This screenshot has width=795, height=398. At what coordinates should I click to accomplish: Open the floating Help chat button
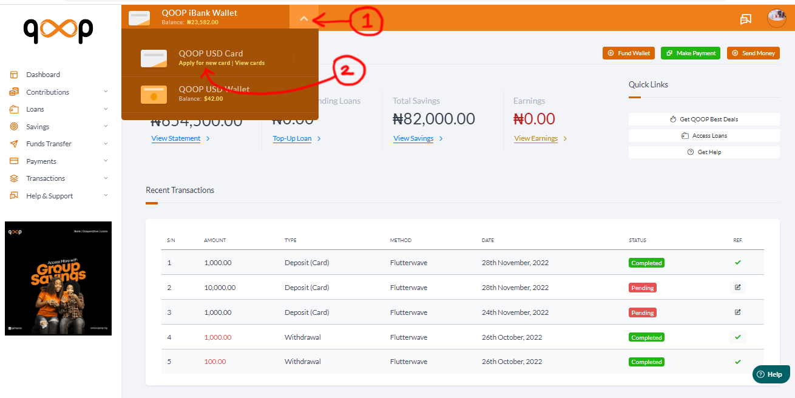click(x=771, y=374)
